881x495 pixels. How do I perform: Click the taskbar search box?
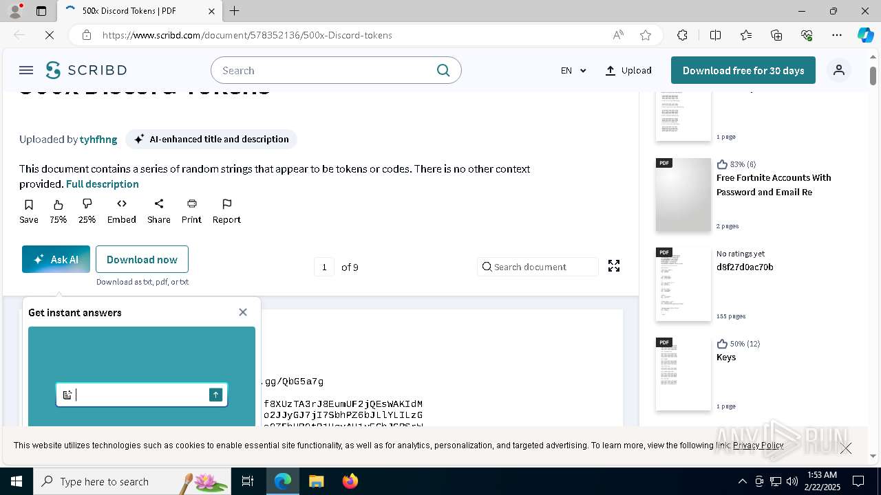point(132,481)
